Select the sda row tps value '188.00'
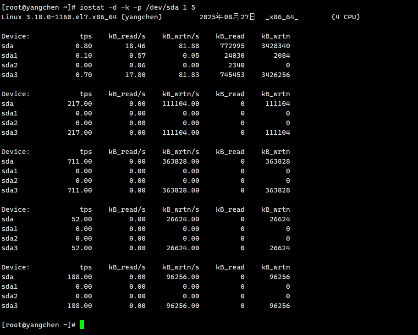The height and width of the screenshot is (335, 418). point(80,277)
